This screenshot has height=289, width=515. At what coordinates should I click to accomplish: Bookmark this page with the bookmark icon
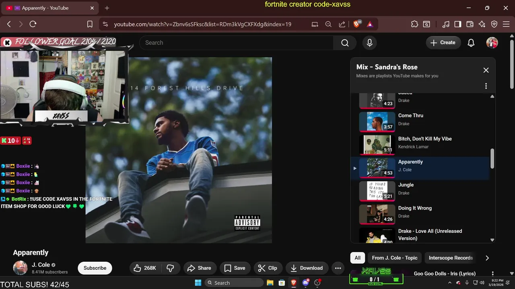tap(90, 24)
